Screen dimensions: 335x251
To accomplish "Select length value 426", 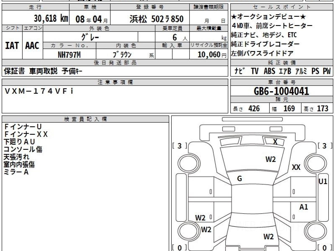I will click(254, 108).
